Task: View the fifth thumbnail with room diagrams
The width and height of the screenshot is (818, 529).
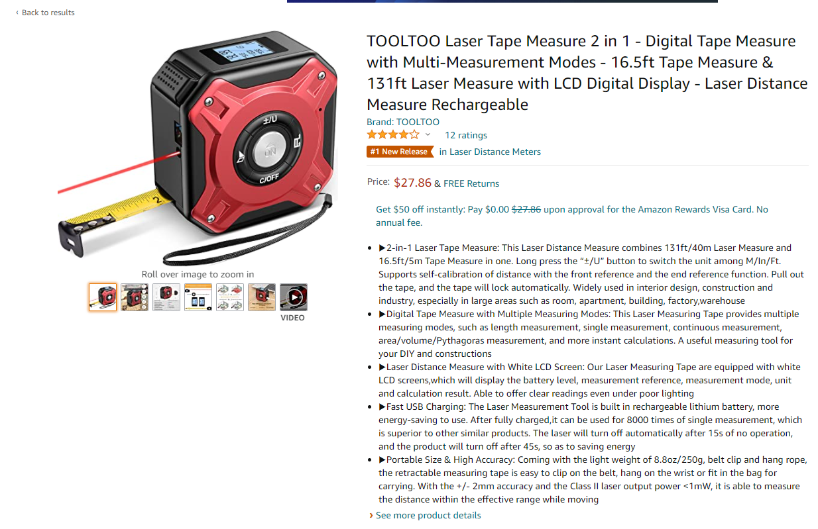Action: [x=230, y=297]
